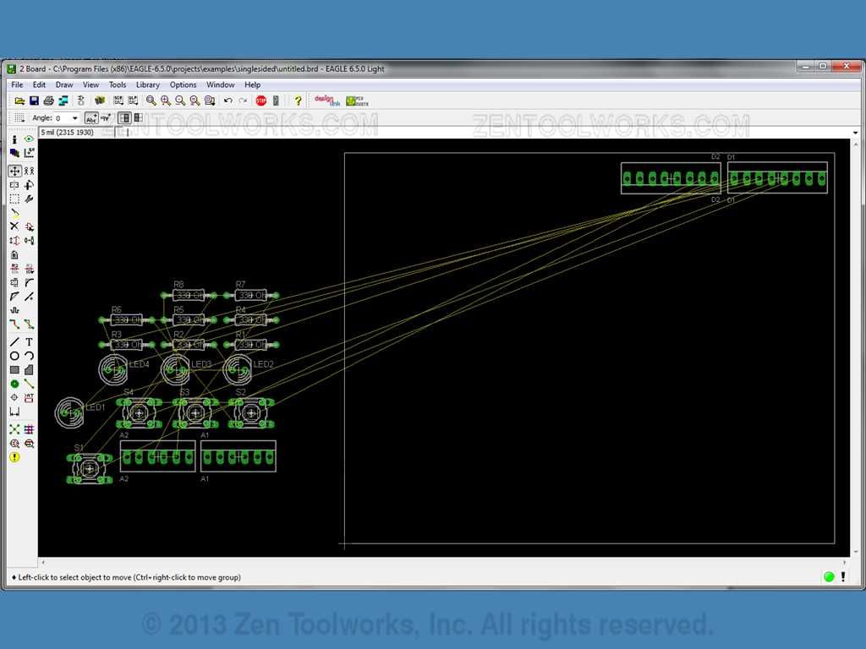Click the green status light indicator
The height and width of the screenshot is (649, 866).
pyautogui.click(x=829, y=576)
